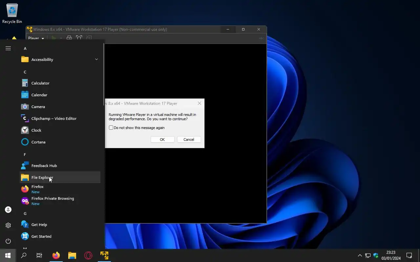Open Opera browser from the taskbar
The width and height of the screenshot is (420, 262).
pos(88,255)
